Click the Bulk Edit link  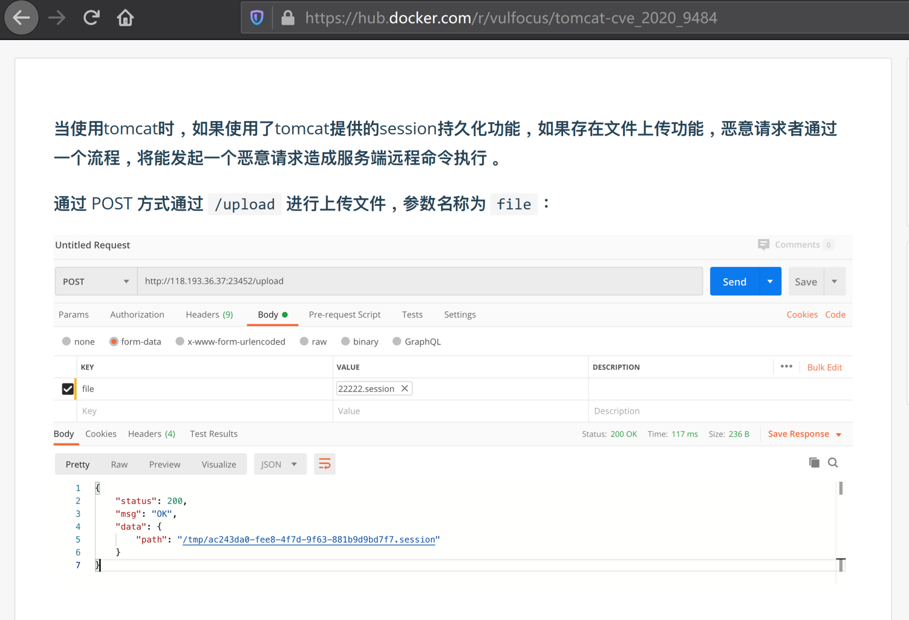coord(824,367)
